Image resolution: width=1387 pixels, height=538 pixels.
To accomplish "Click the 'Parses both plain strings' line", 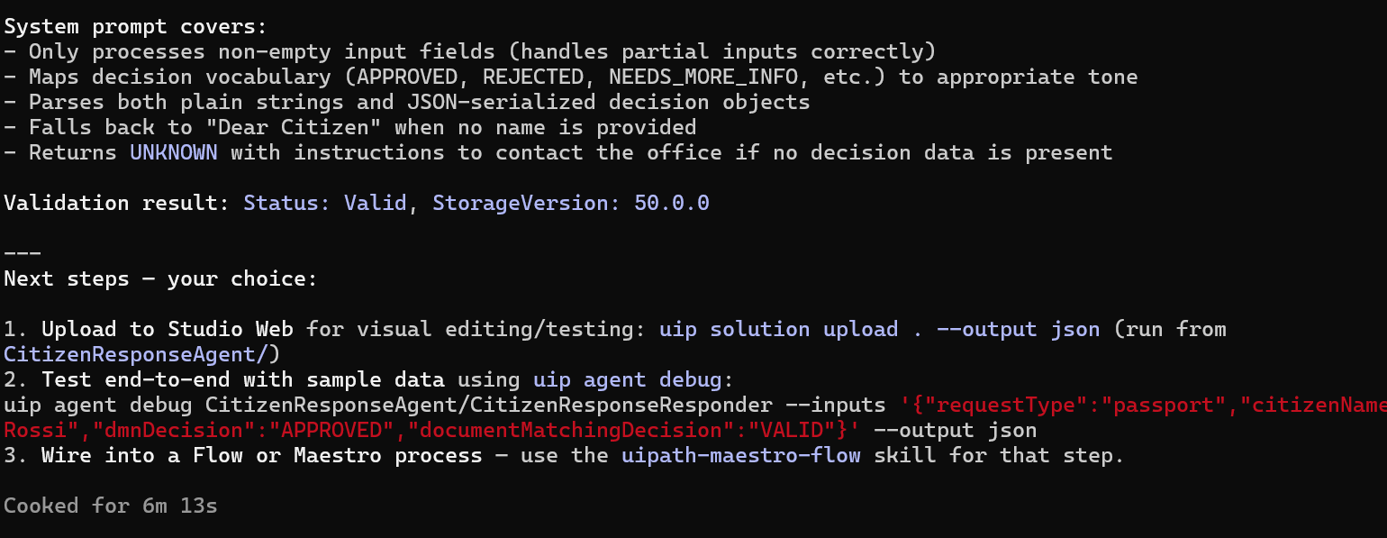I will [407, 102].
